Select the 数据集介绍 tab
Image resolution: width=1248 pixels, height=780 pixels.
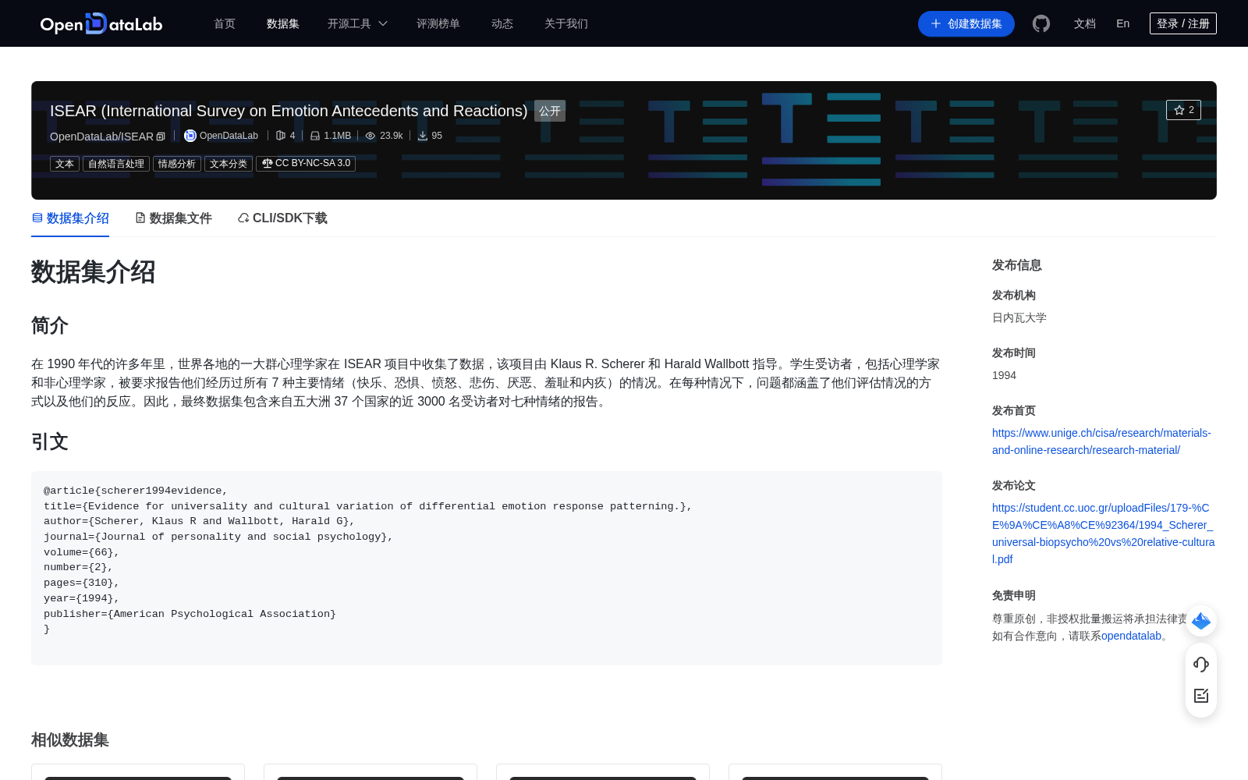(x=70, y=218)
